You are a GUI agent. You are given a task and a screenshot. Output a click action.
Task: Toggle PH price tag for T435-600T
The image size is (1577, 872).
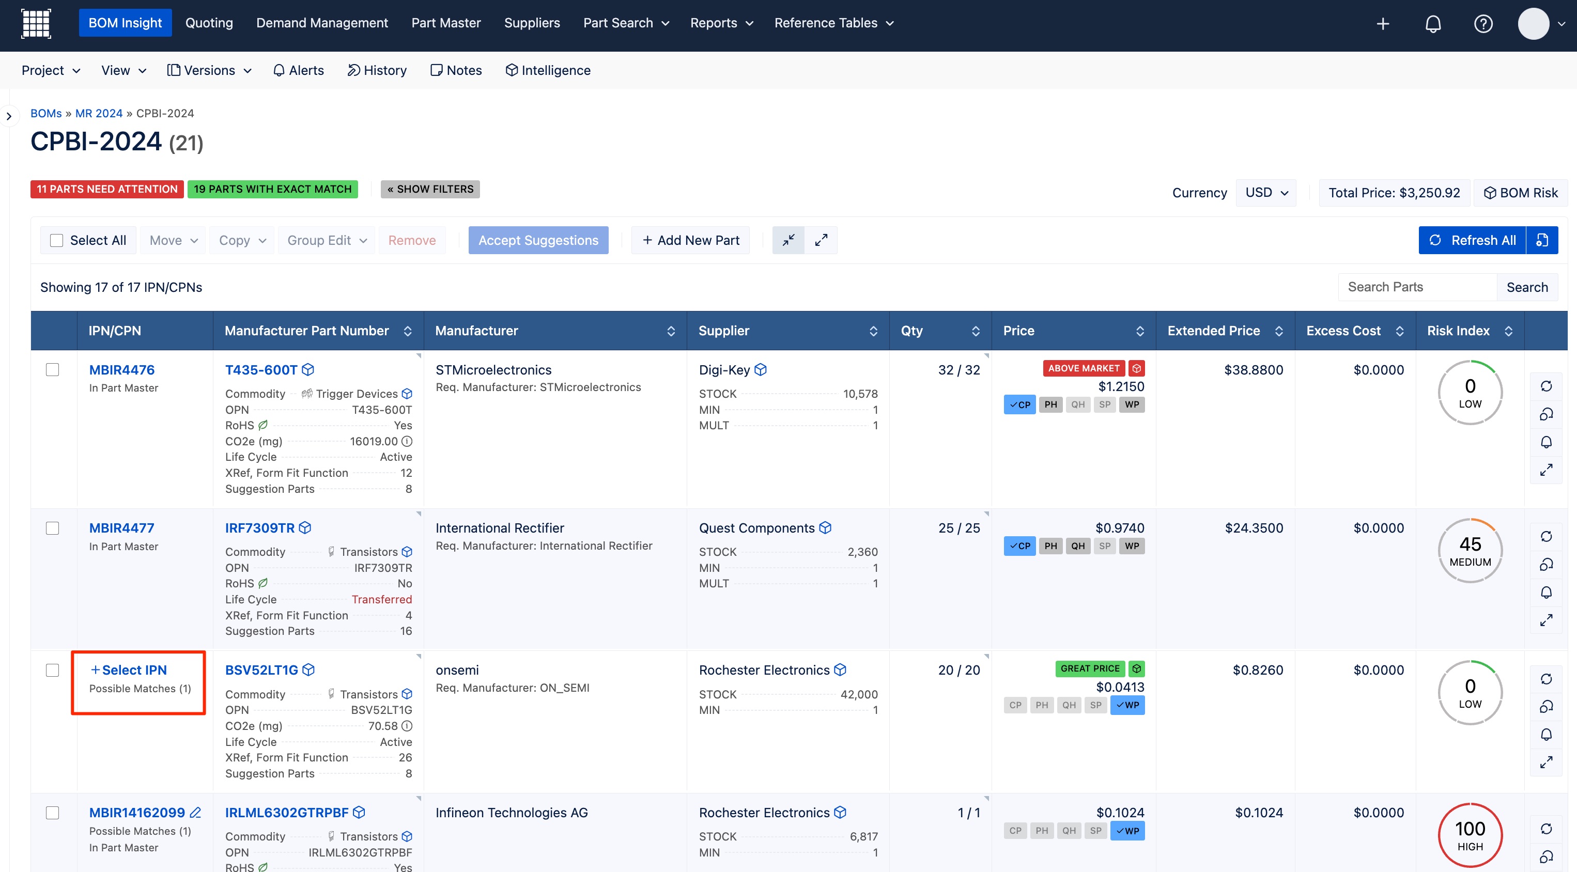tap(1051, 404)
